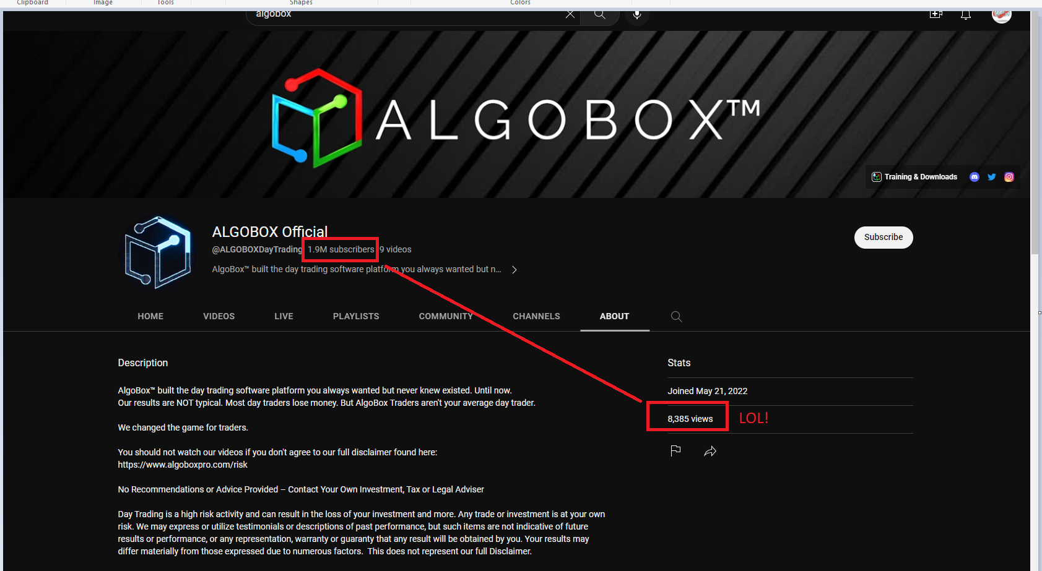Open the algoboxpro.com/risk disclaimer link
Screen dimensions: 1042x571
(x=183, y=465)
